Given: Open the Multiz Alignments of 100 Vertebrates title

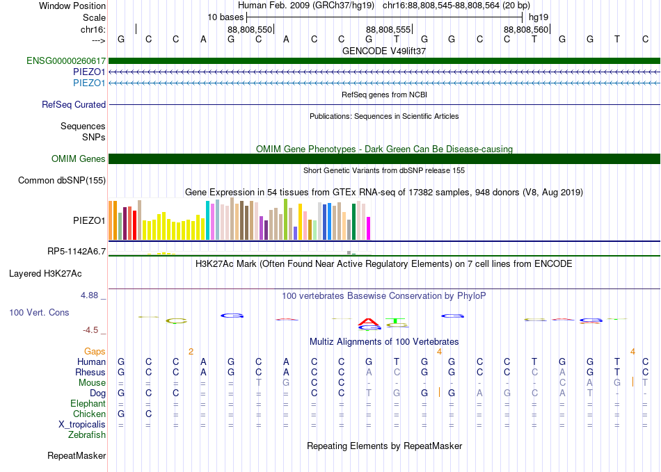Looking at the screenshot, I should point(384,342).
